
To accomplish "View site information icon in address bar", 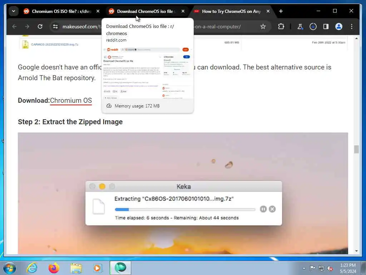I will tap(55, 26).
